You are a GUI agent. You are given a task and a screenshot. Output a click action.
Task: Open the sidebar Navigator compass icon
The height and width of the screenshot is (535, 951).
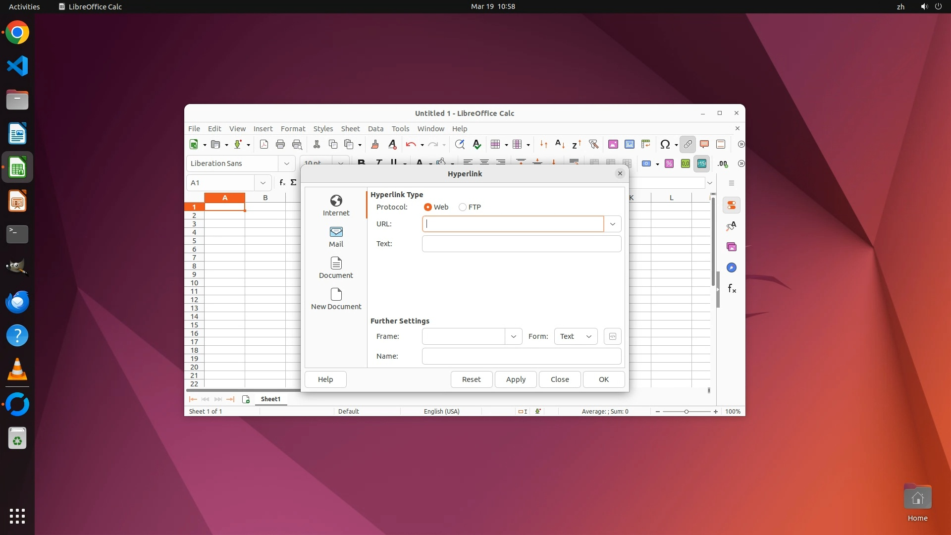[x=732, y=267]
